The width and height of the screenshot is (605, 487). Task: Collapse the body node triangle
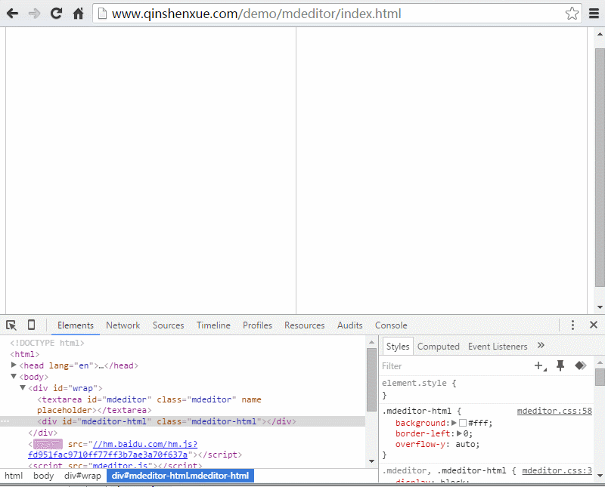click(14, 377)
